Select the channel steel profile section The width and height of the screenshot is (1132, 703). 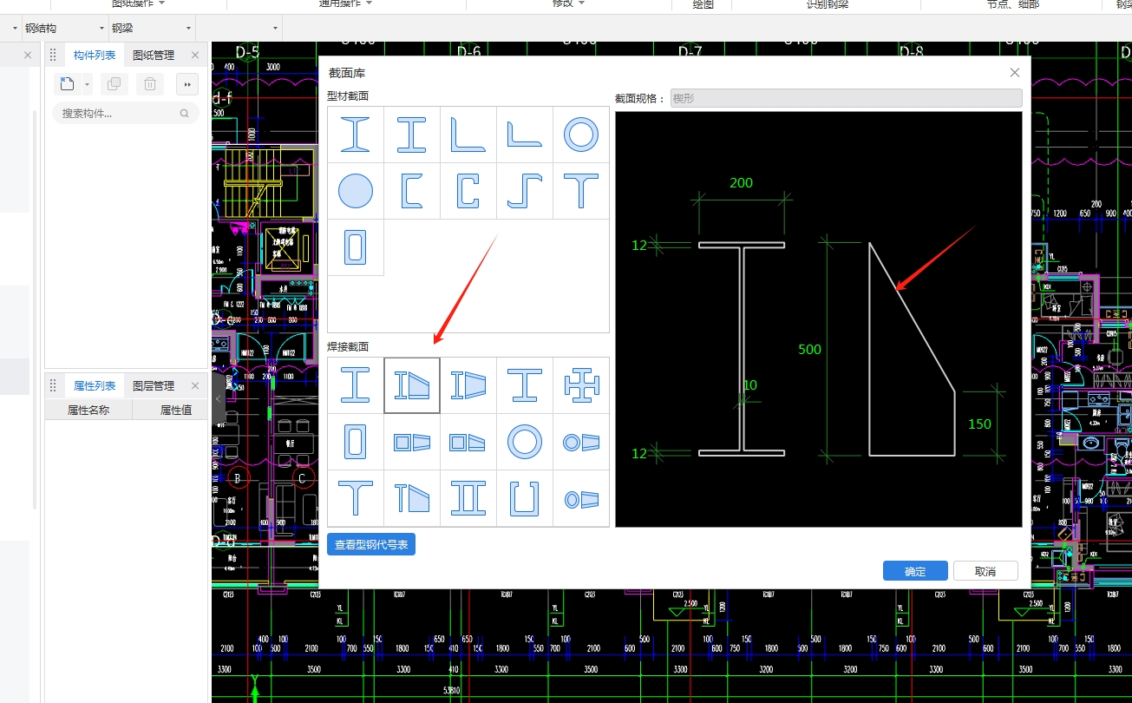coord(412,191)
